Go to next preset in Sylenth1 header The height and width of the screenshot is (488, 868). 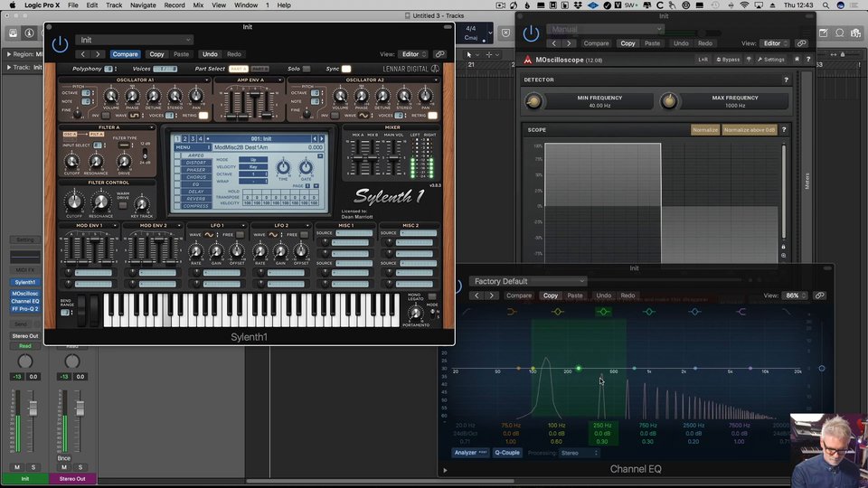[x=98, y=54]
